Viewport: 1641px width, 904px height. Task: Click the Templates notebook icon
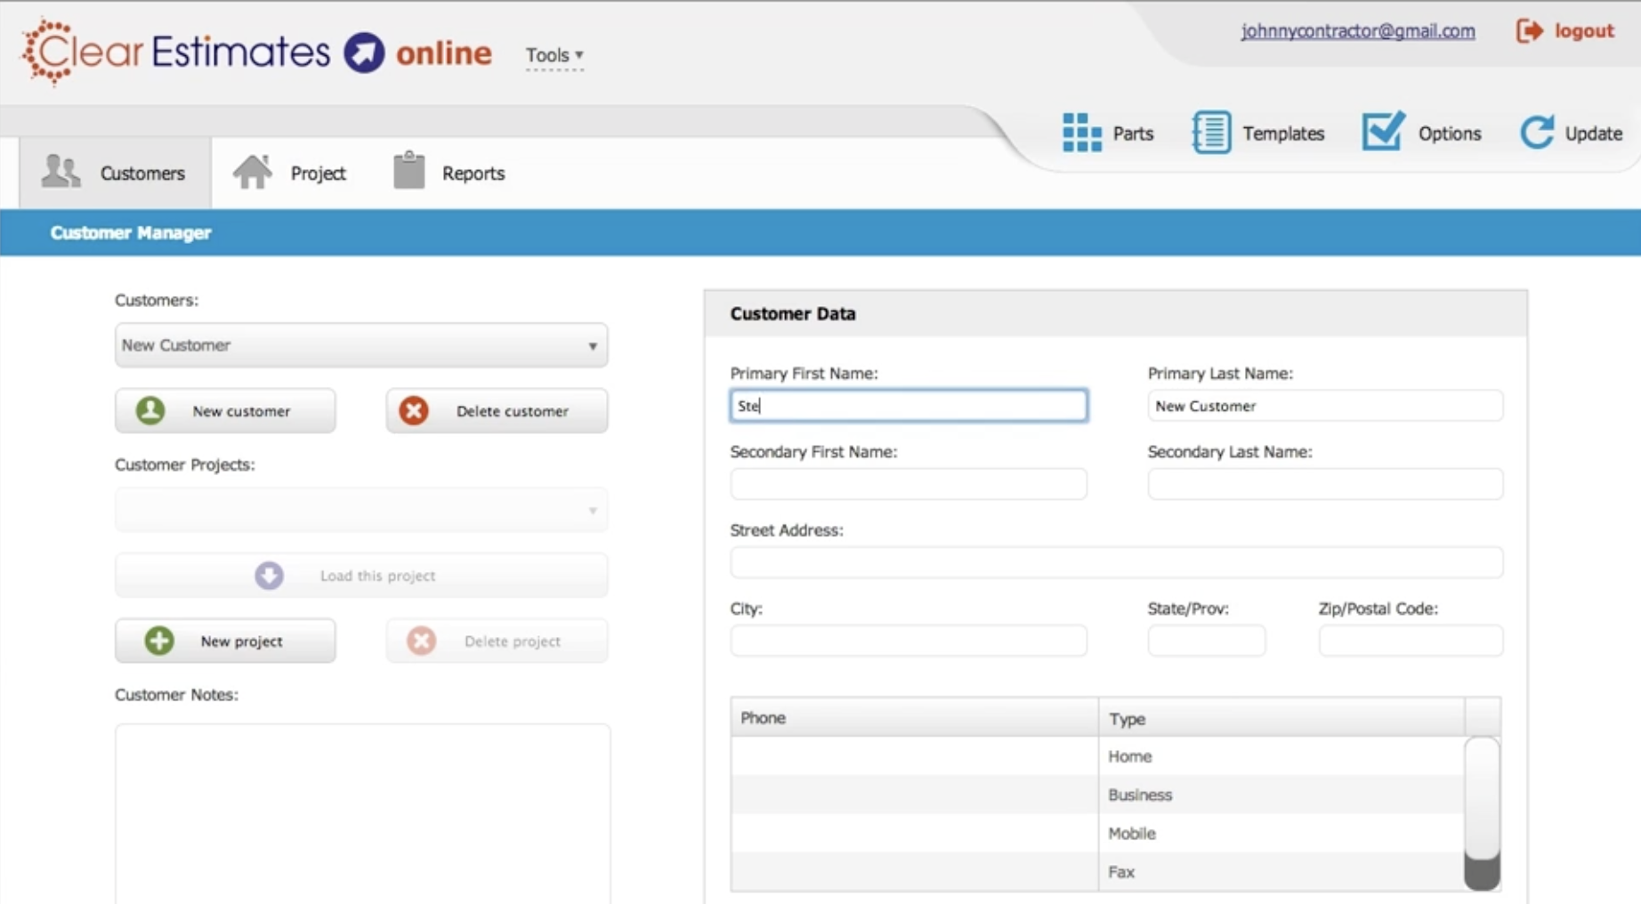point(1211,132)
